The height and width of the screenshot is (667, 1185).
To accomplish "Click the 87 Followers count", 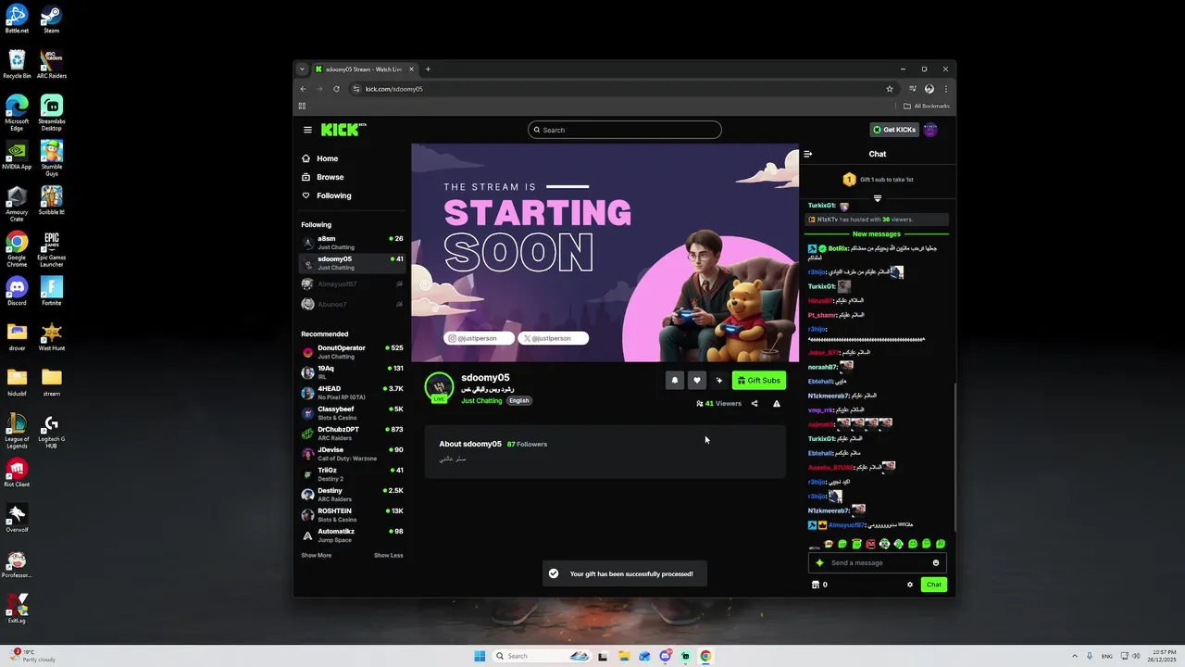I will pyautogui.click(x=527, y=444).
